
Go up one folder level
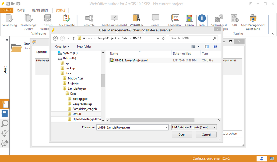click(x=74, y=38)
